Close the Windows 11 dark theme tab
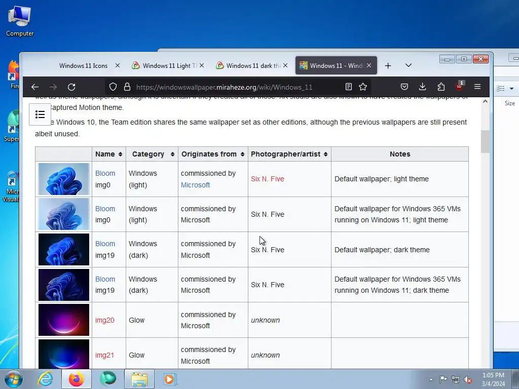519x389 pixels. 285,65
